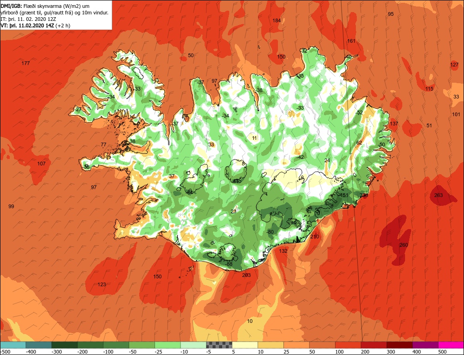Screen dimensions: 464x355
Task: Click the dark red legend swatch above 300
Action: point(400,345)
